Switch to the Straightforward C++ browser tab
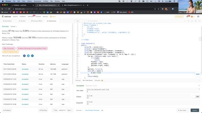This screenshot has width=202, height=113. point(73,5)
